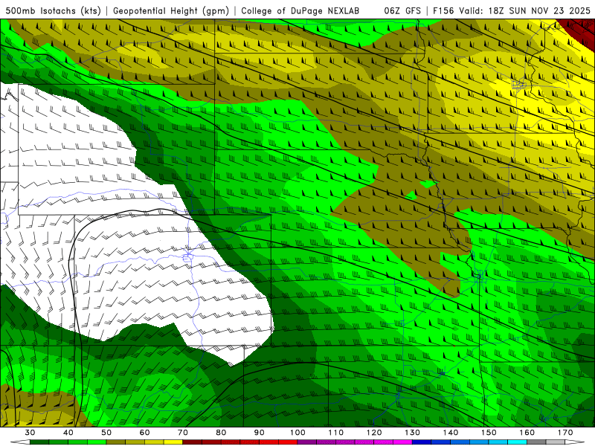Click the '130' label on the color scale
The height and width of the screenshot is (446, 595).
(x=412, y=433)
